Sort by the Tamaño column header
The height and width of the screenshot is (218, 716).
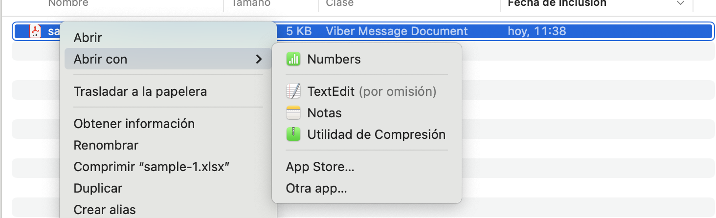251,3
